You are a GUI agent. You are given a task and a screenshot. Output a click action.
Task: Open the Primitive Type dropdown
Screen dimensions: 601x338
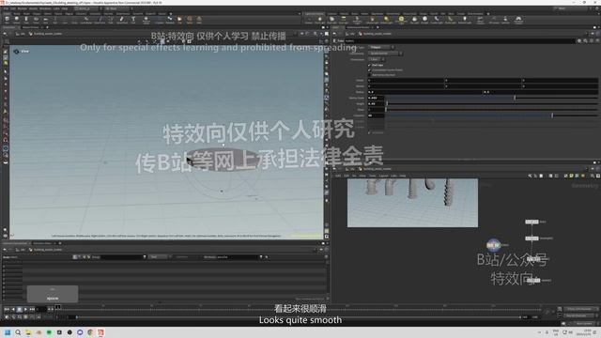pyautogui.click(x=381, y=48)
